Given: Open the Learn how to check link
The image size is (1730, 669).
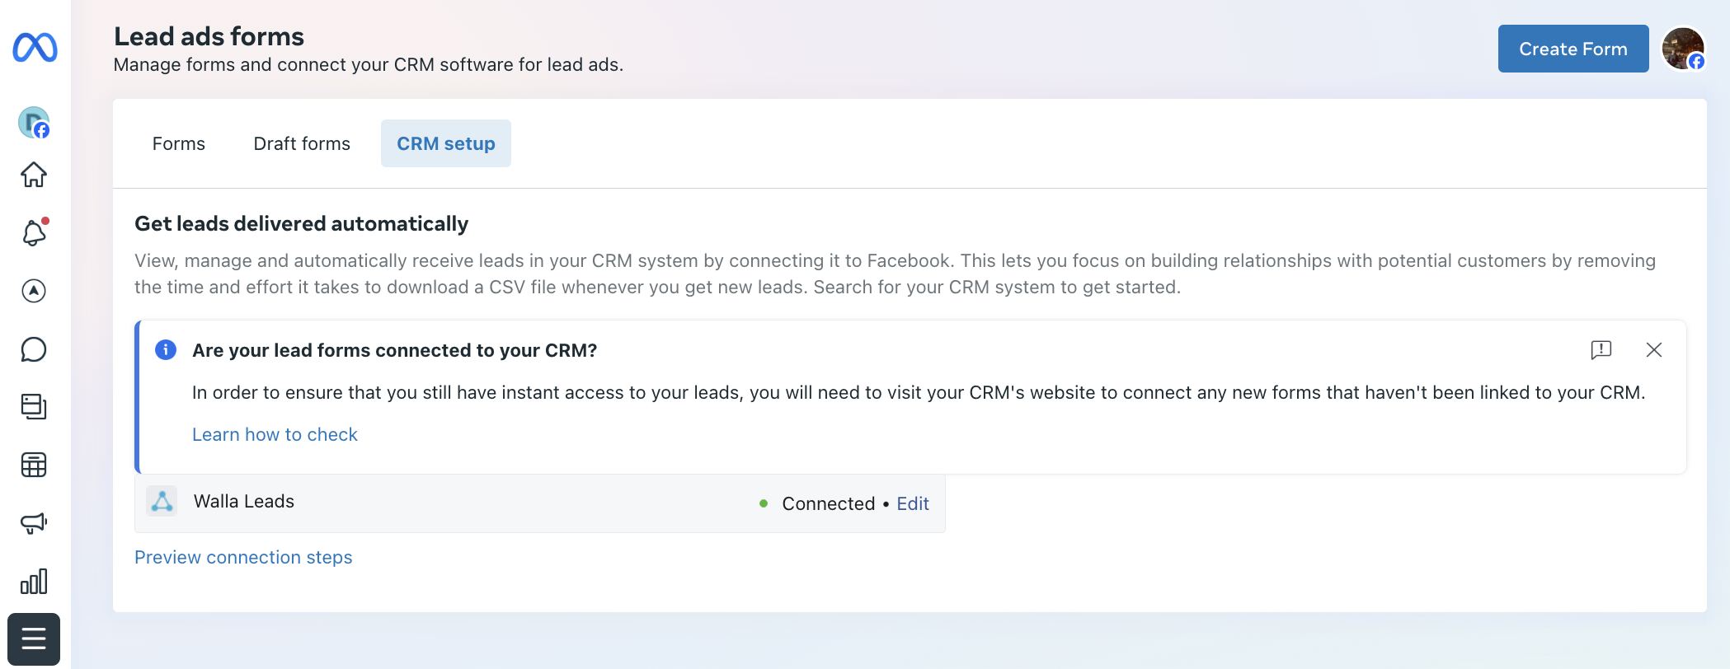Looking at the screenshot, I should click(x=275, y=434).
